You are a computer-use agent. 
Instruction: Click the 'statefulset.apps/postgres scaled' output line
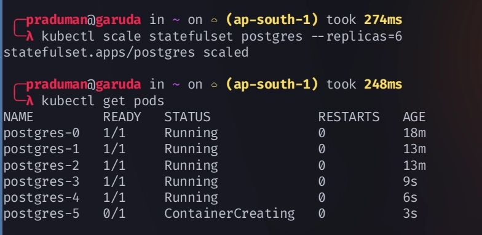click(126, 53)
